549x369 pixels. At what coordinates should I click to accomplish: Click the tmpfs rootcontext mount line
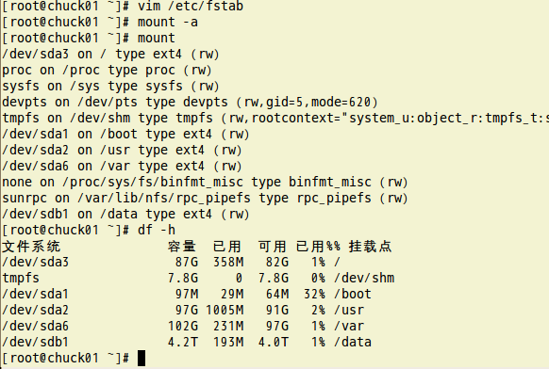(x=275, y=118)
